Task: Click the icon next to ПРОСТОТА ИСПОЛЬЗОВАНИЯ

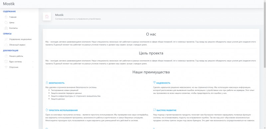Action: point(47,110)
